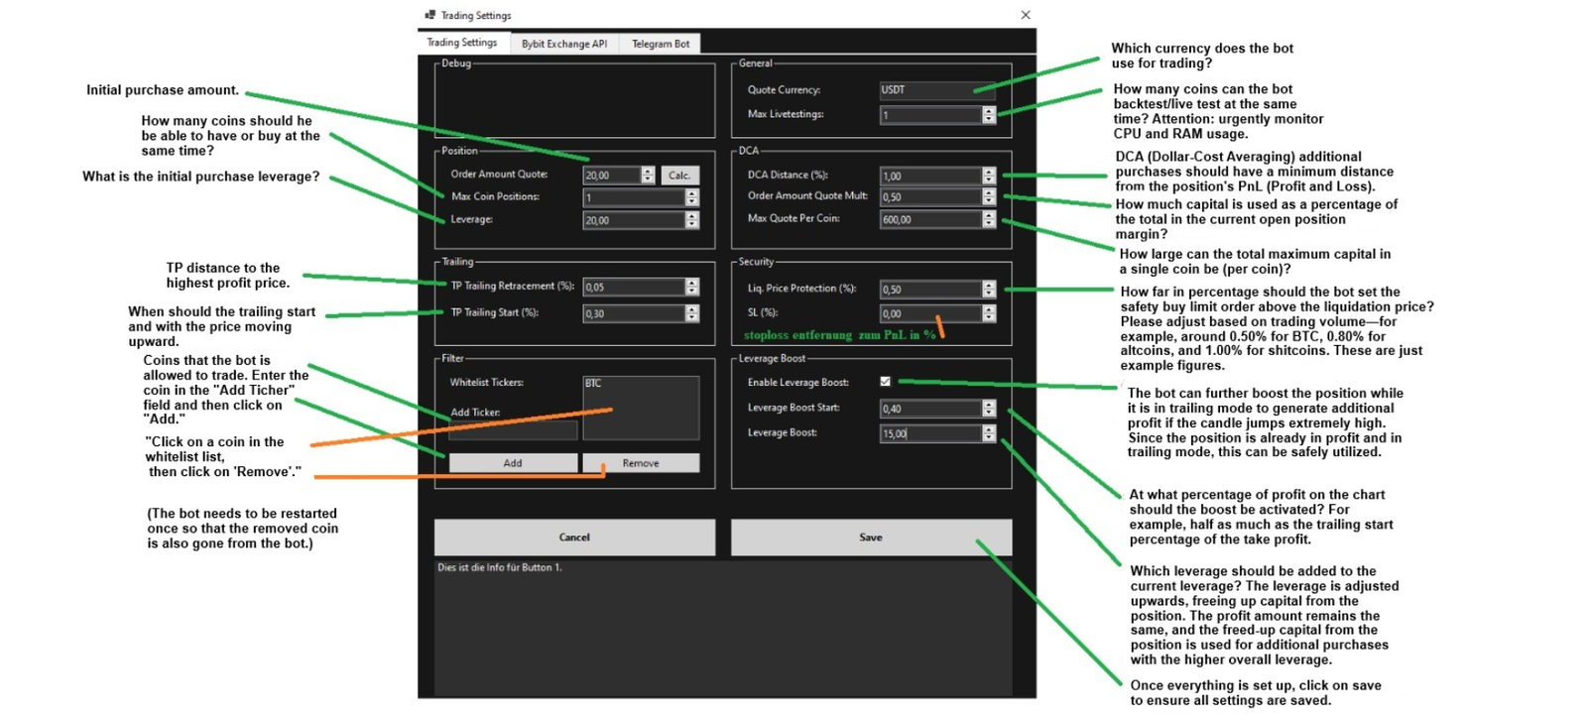Decrease TP Trailing Start with its down arrow

[x=692, y=317]
